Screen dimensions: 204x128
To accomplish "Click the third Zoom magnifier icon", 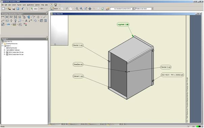I will tap(85, 9).
